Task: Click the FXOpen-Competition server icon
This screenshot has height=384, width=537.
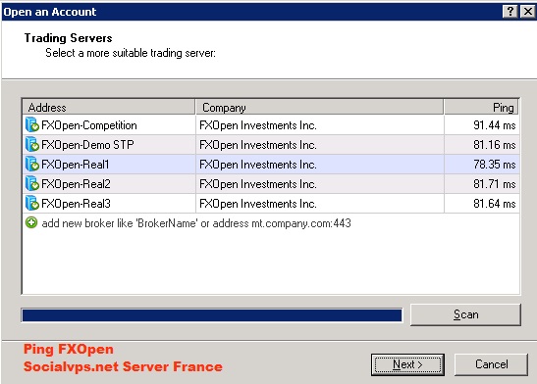Action: click(32, 124)
